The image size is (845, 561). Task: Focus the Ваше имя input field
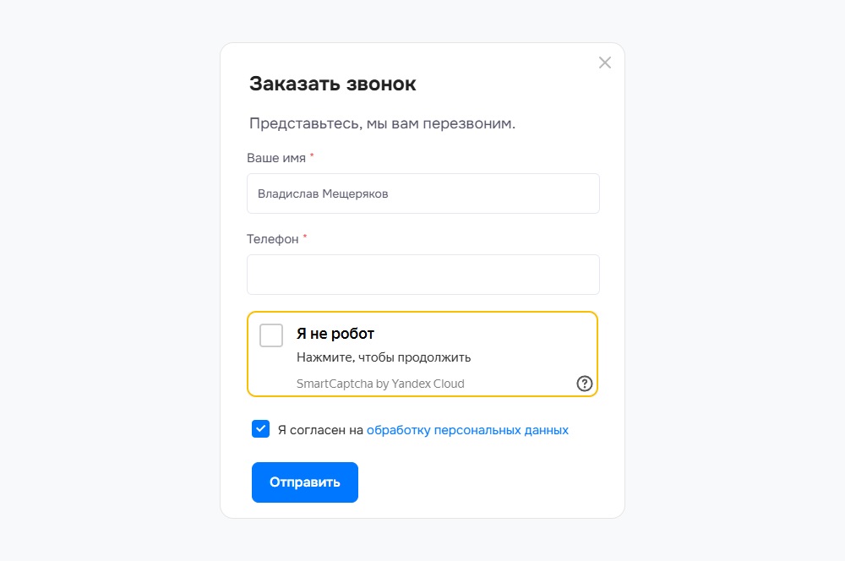click(x=423, y=193)
